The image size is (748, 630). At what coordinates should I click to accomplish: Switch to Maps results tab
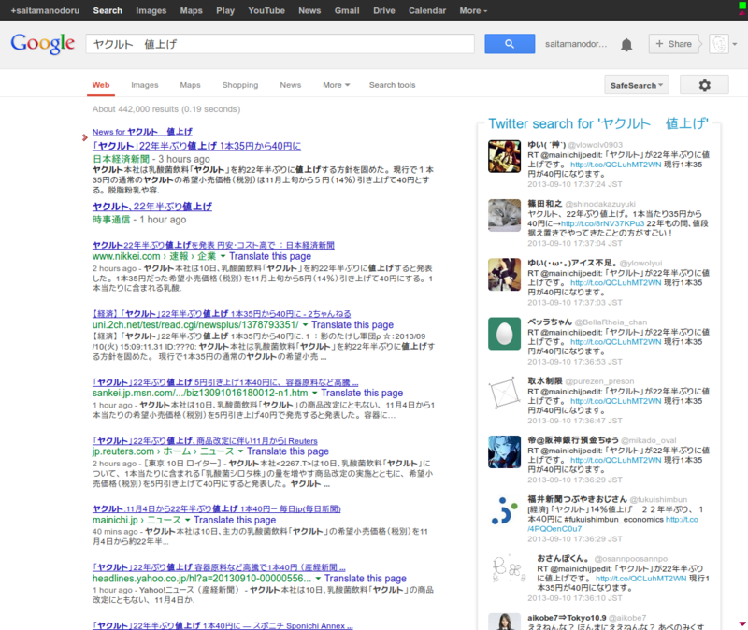pos(191,85)
